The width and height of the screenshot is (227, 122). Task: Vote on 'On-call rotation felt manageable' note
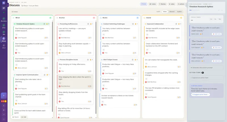[x=179, y=67]
